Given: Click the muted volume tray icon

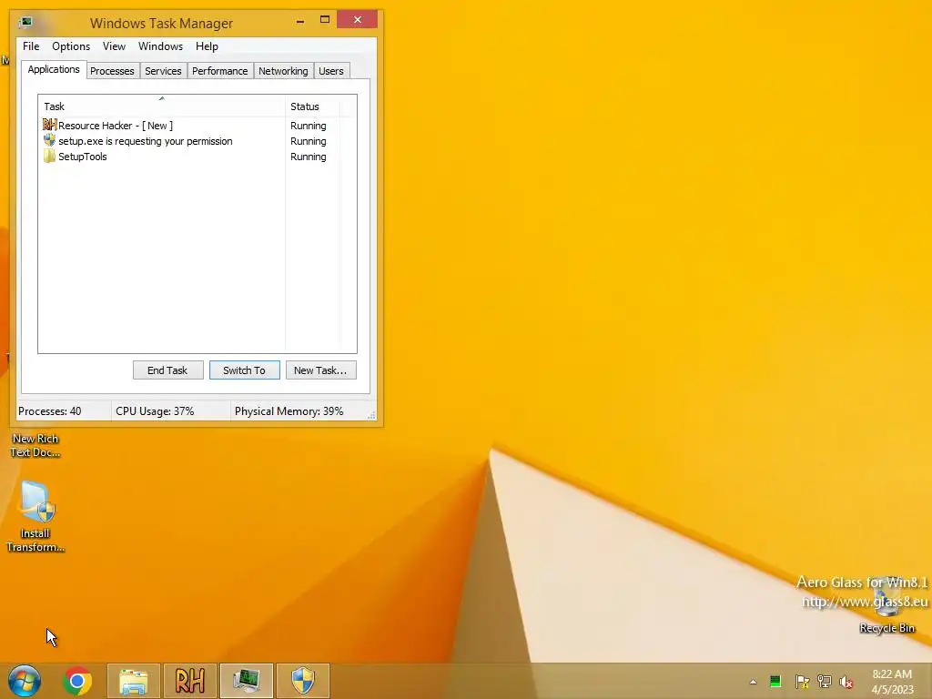Looking at the screenshot, I should coord(846,682).
